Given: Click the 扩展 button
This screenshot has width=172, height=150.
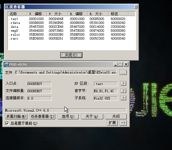Looking at the screenshot, I should 112,123.
